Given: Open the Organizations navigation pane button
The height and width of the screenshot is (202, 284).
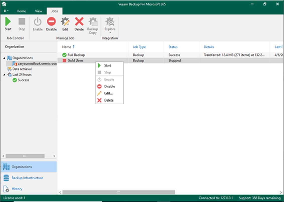Looking at the screenshot, I should (29, 167).
